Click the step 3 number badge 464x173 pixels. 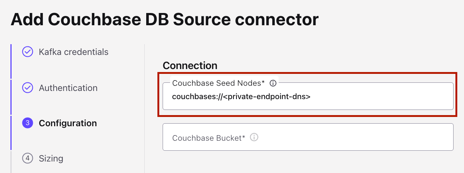28,123
